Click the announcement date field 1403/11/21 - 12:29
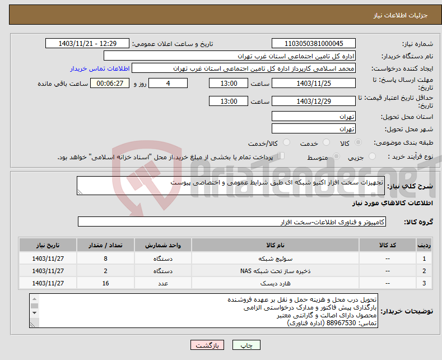442x360 pixels. click(x=87, y=43)
